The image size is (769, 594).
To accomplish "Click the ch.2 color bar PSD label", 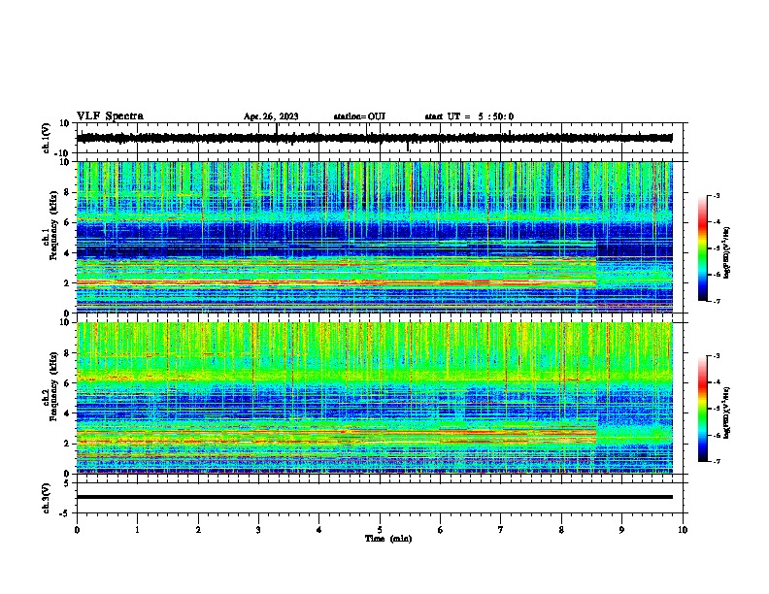I will coord(727,413).
